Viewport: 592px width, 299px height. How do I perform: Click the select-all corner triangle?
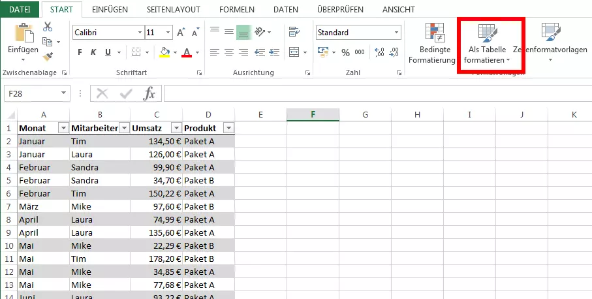tap(11, 115)
